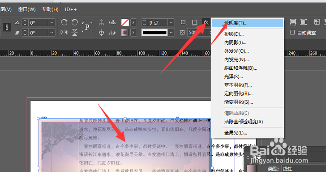Rotate selection 90 degrees clockwise
Viewport: 326px width, 172px height.
point(64,22)
